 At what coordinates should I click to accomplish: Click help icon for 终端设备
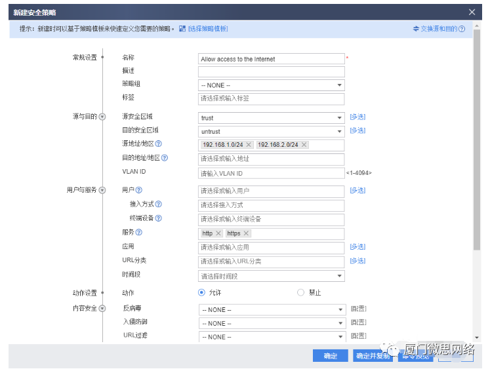pos(159,218)
